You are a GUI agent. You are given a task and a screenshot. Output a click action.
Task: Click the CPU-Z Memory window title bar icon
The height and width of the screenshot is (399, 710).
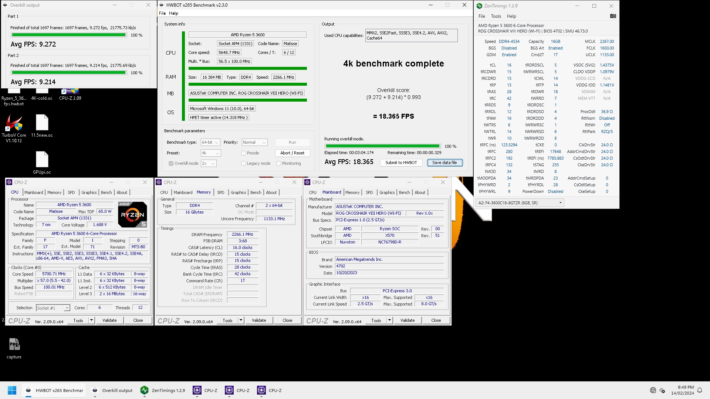pyautogui.click(x=159, y=182)
